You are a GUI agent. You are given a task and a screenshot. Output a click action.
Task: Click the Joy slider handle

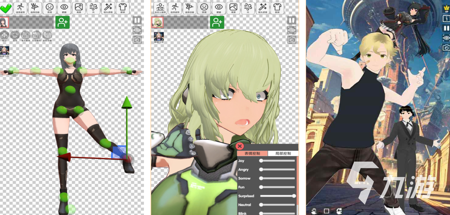pos(261,161)
